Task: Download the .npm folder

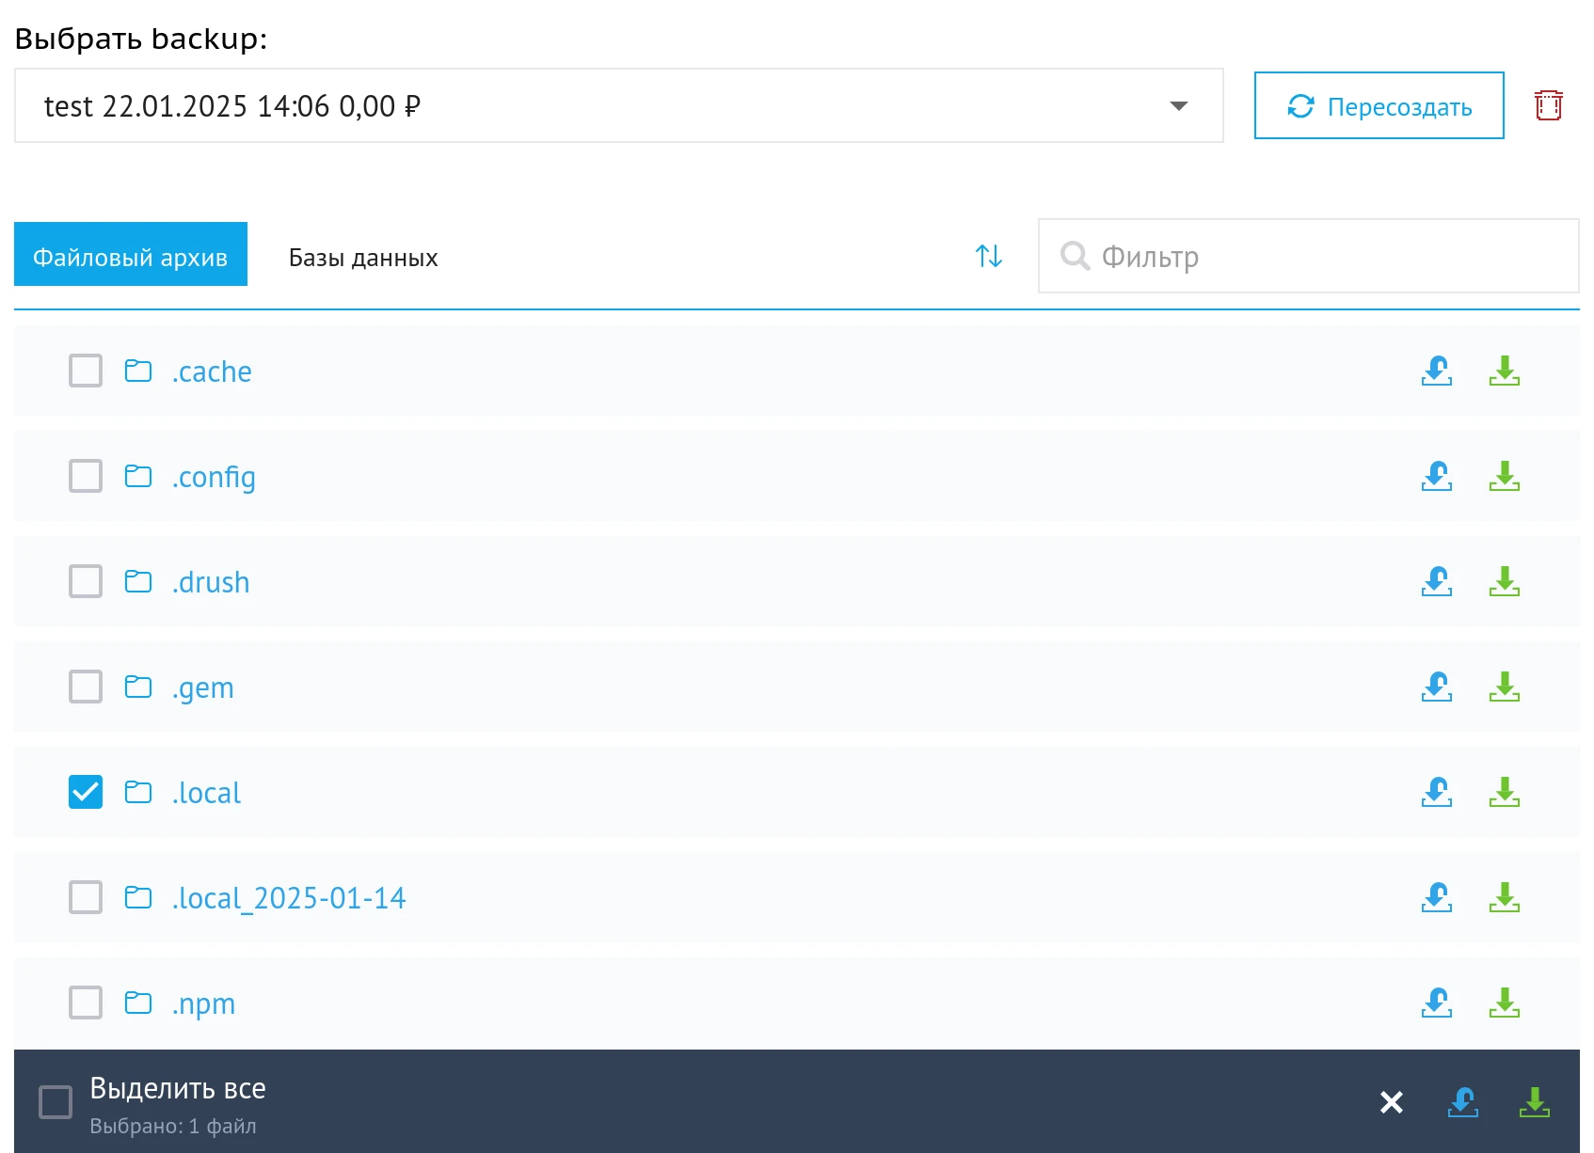Action: 1504,1003
